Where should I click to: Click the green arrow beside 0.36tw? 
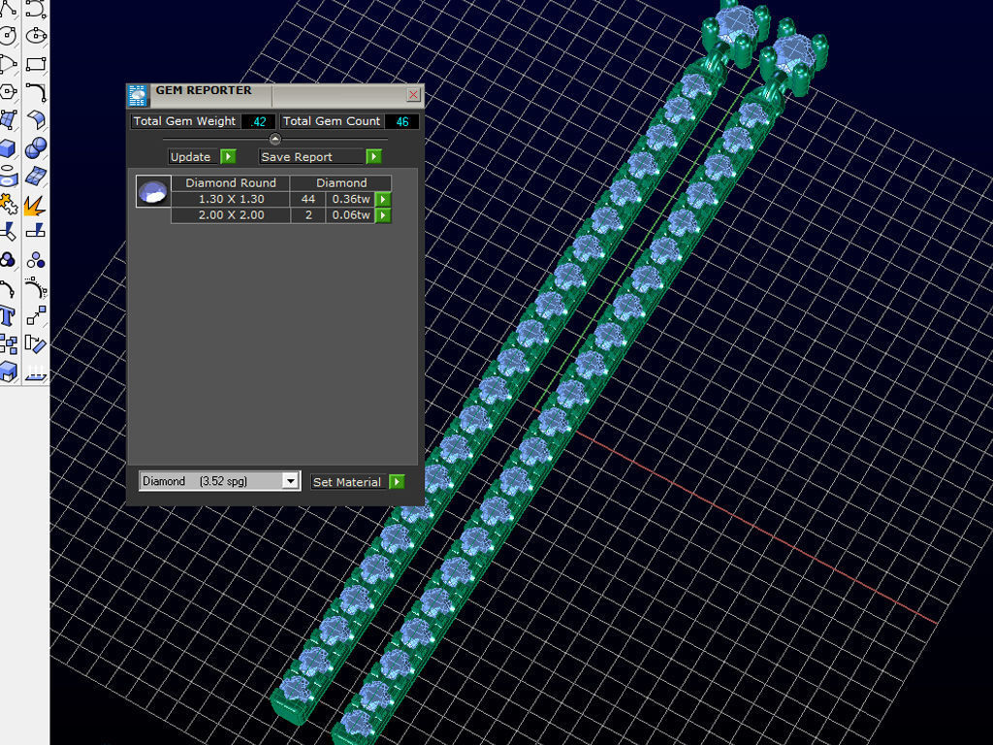(383, 199)
